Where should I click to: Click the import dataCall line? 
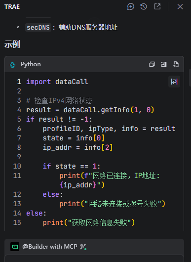click(x=57, y=82)
